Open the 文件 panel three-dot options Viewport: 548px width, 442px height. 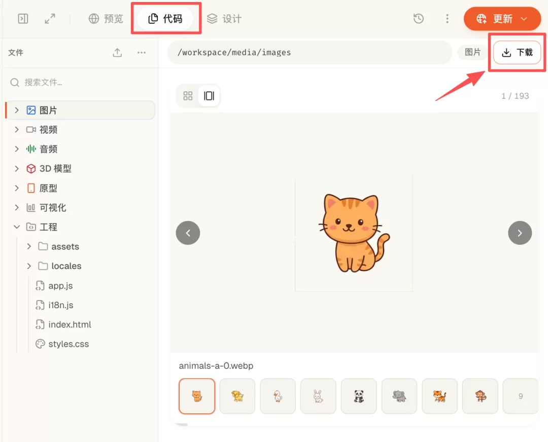click(x=142, y=53)
